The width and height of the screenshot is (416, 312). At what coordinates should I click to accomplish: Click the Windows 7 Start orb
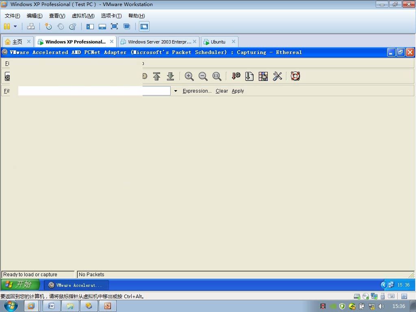tap(11, 306)
